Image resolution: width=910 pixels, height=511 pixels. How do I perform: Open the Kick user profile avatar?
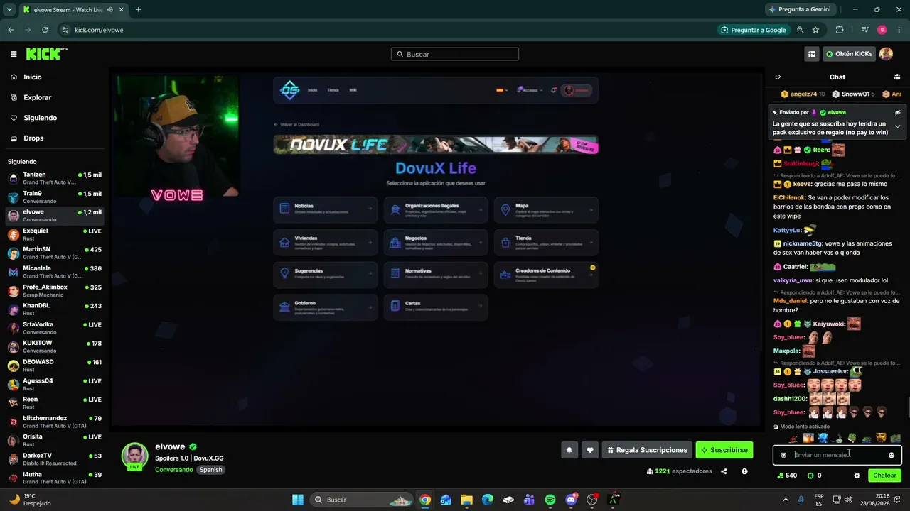[886, 54]
